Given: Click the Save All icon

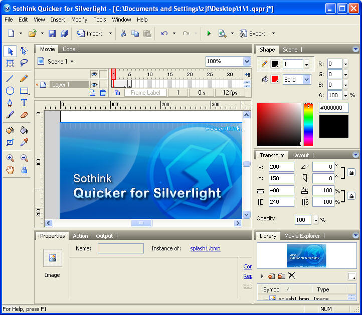Looking at the screenshot, I should [64, 34].
